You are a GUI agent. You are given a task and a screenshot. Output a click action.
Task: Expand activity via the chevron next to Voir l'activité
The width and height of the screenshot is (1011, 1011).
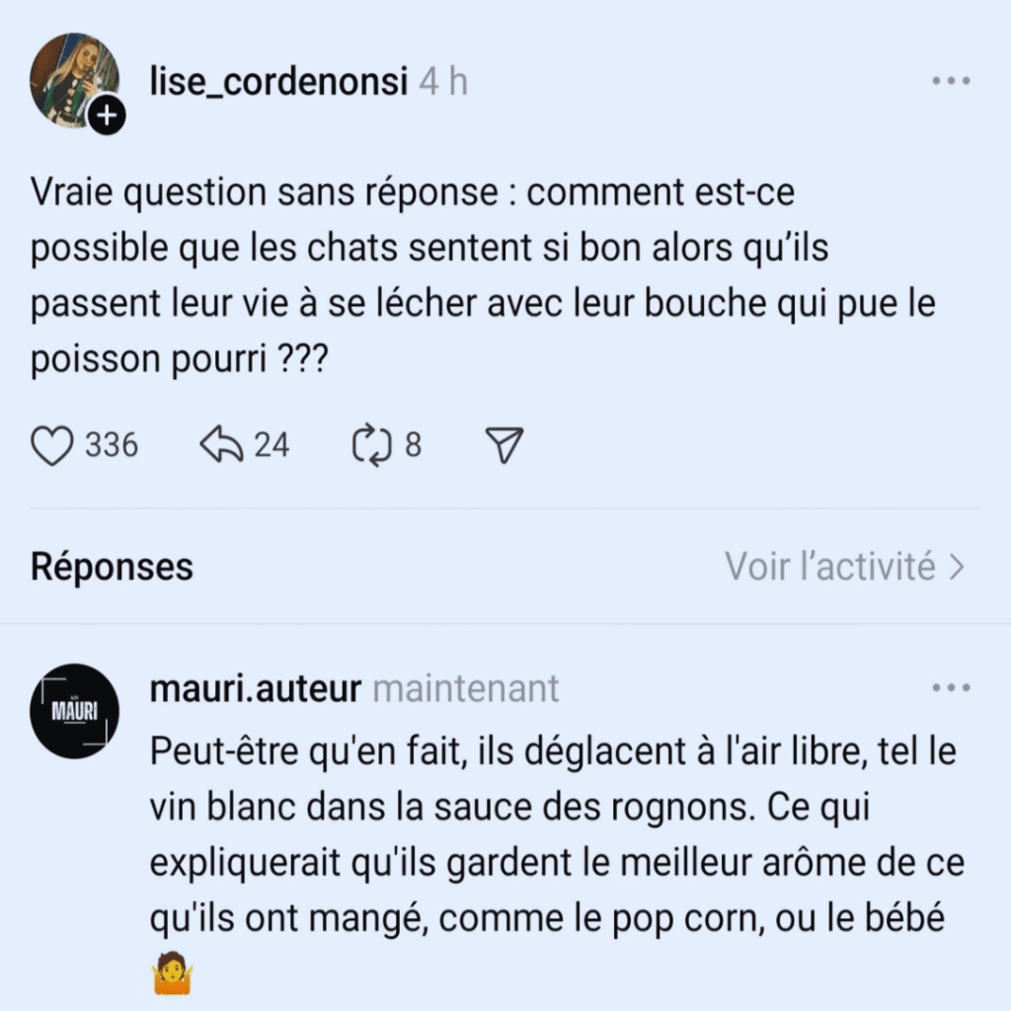click(x=956, y=568)
